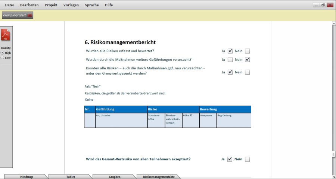The height and width of the screenshot is (179, 336).
Task: Click the 'Schadenshöhe' table cell
Action: (156, 120)
